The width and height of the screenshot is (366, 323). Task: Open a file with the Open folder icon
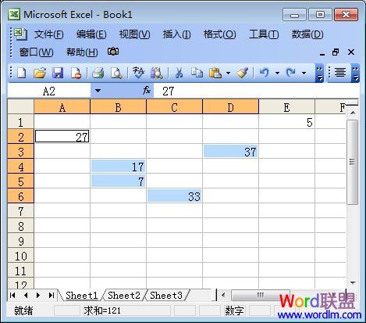pos(40,73)
